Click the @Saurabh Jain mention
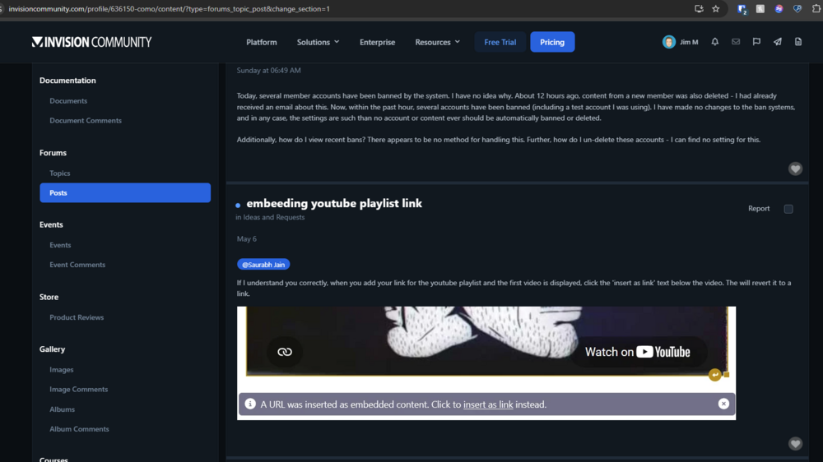Viewport: 823px width, 462px height. [263, 265]
